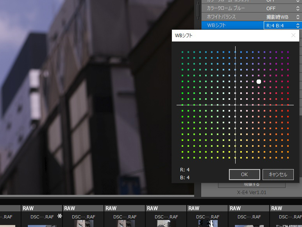The height and width of the screenshot is (227, 302).
Task: Click the bottom-right orange grid dot
Action: (288, 158)
